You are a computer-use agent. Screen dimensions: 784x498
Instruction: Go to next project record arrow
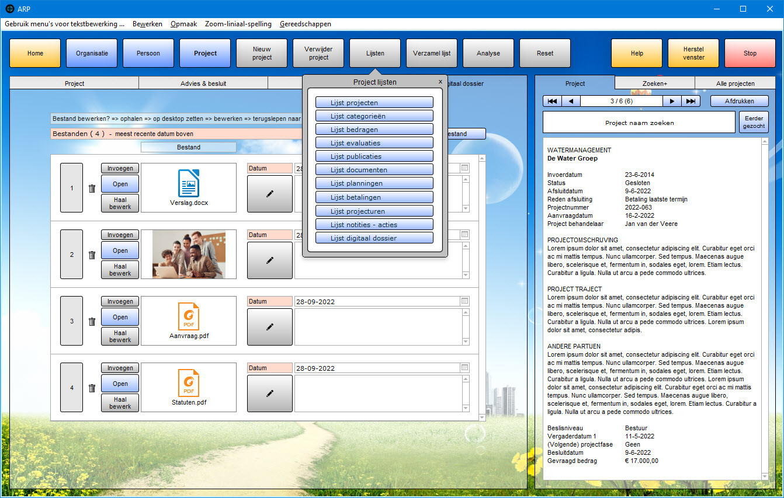click(672, 101)
